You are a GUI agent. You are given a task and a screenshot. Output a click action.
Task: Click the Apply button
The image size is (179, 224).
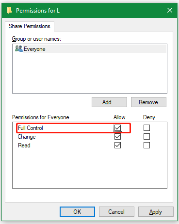(156, 211)
